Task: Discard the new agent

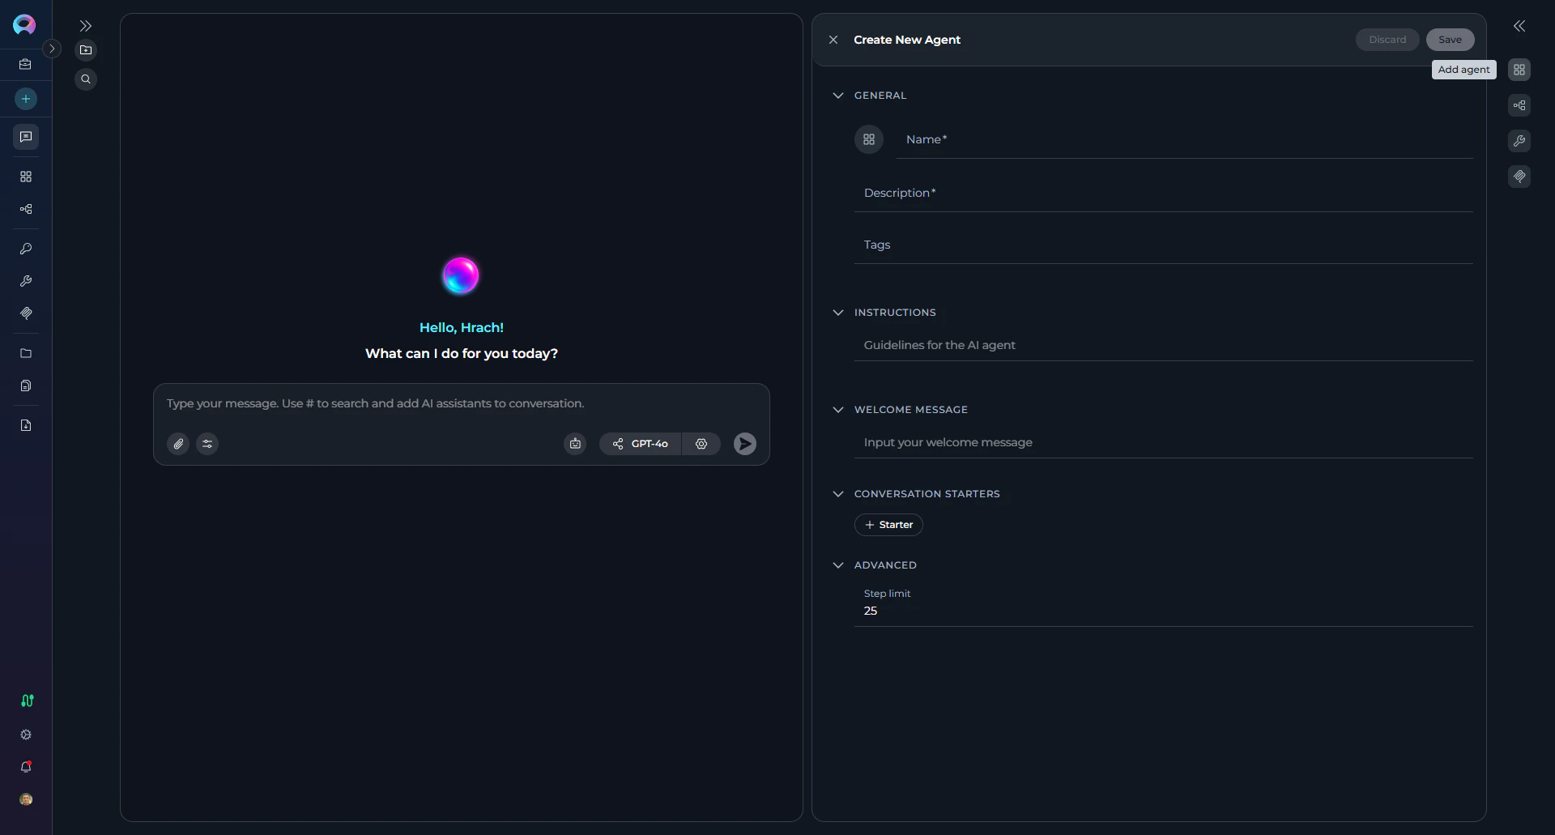Action: click(1387, 39)
